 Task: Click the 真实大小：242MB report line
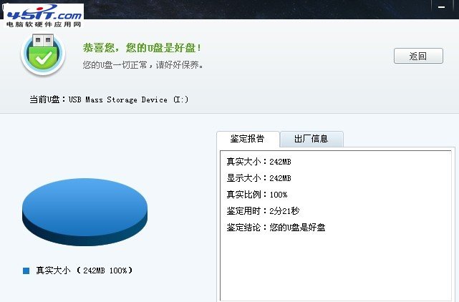point(259,162)
